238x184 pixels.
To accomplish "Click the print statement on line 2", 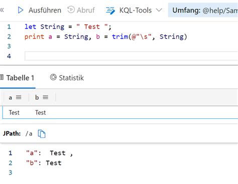I will click(105, 37).
